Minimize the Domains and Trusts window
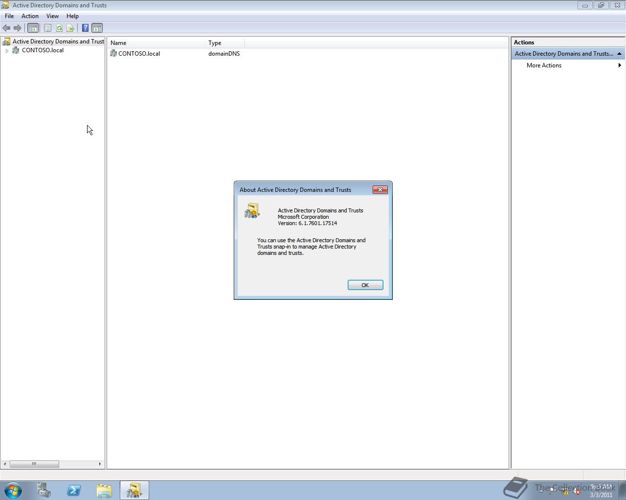 click(x=584, y=5)
